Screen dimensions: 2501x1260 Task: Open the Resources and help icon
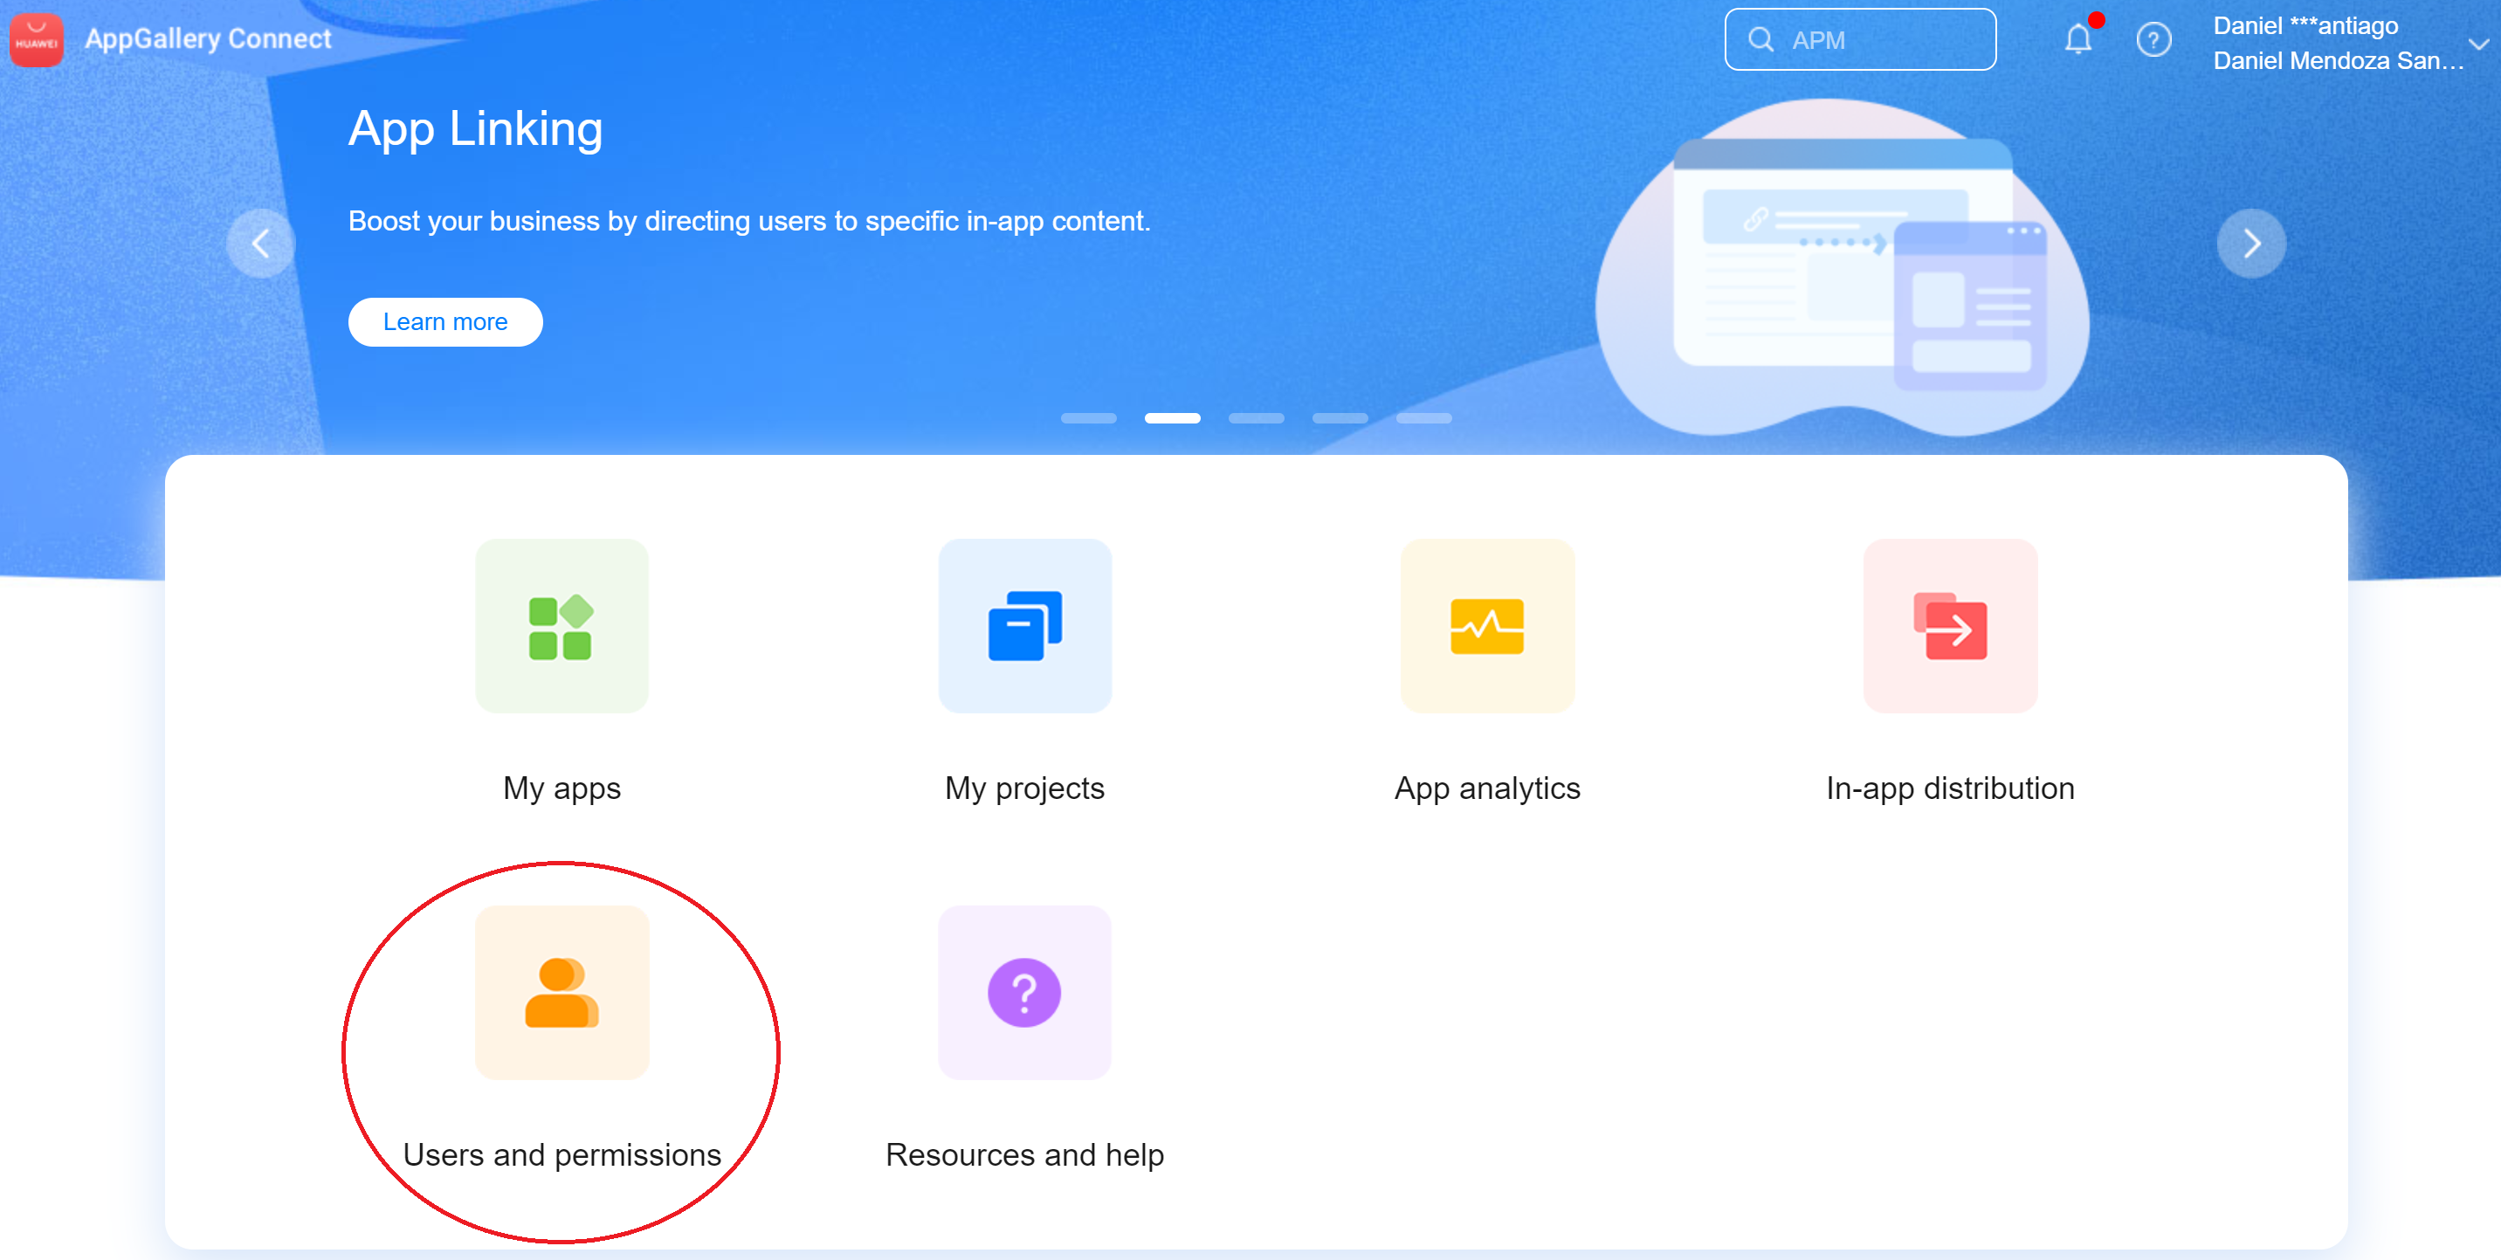click(x=1024, y=992)
